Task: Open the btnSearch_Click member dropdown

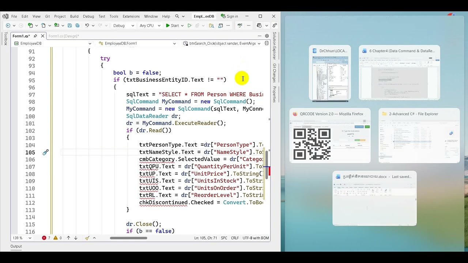Action: coord(222,43)
